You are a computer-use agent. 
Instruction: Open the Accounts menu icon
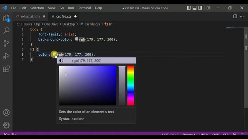(x=6, y=112)
